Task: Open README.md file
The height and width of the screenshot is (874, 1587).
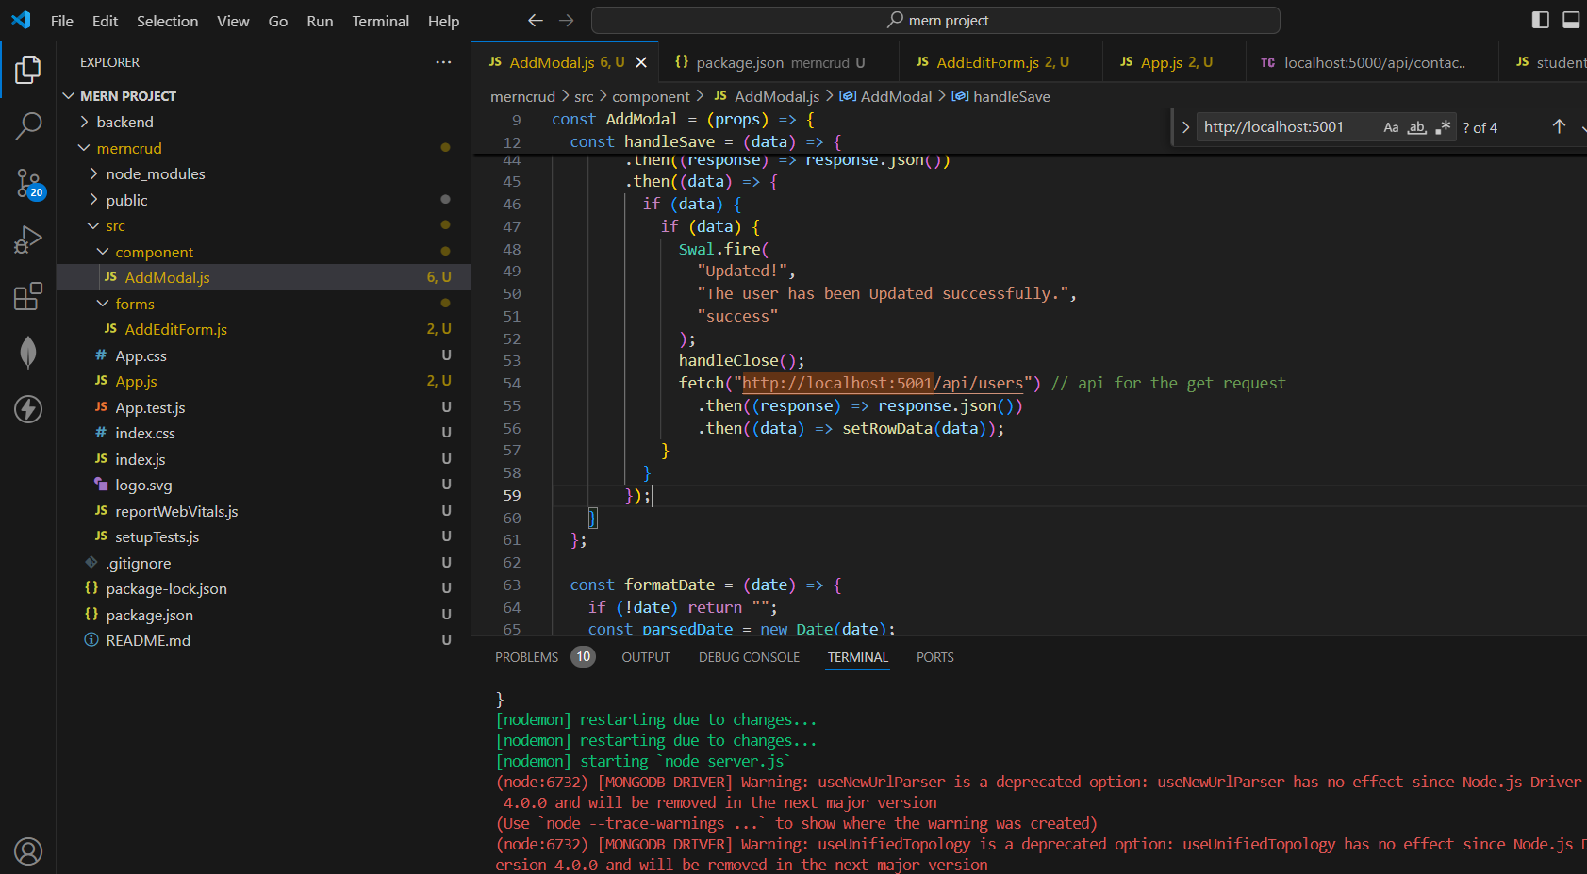Action: pos(148,640)
